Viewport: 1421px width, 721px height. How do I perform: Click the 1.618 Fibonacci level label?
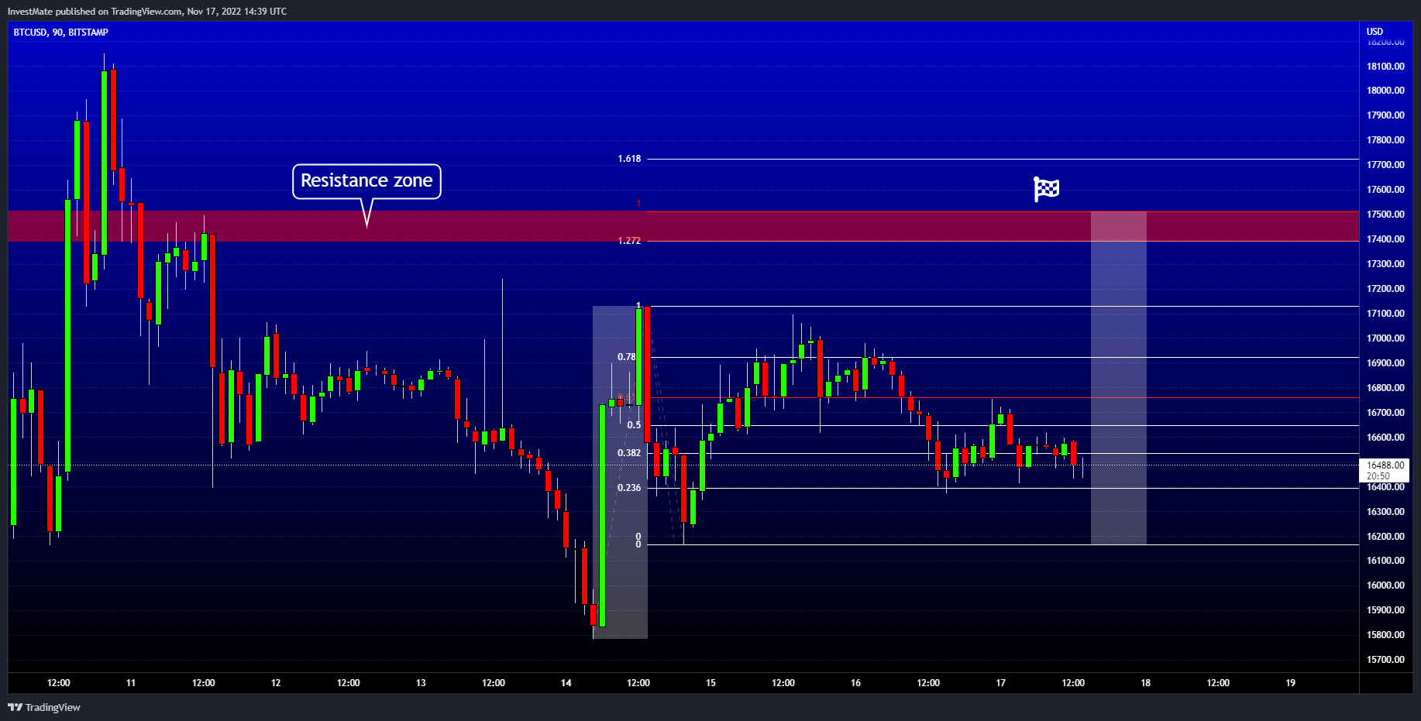tap(629, 159)
